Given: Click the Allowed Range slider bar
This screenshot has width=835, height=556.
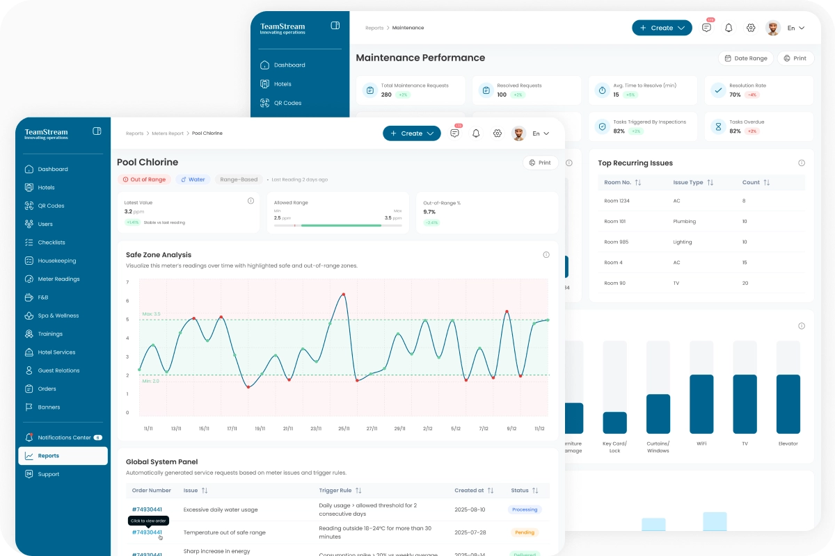Looking at the screenshot, I should click(337, 225).
